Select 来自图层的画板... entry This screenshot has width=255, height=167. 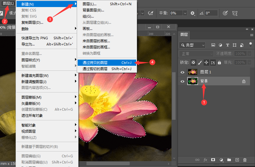coord(107,41)
